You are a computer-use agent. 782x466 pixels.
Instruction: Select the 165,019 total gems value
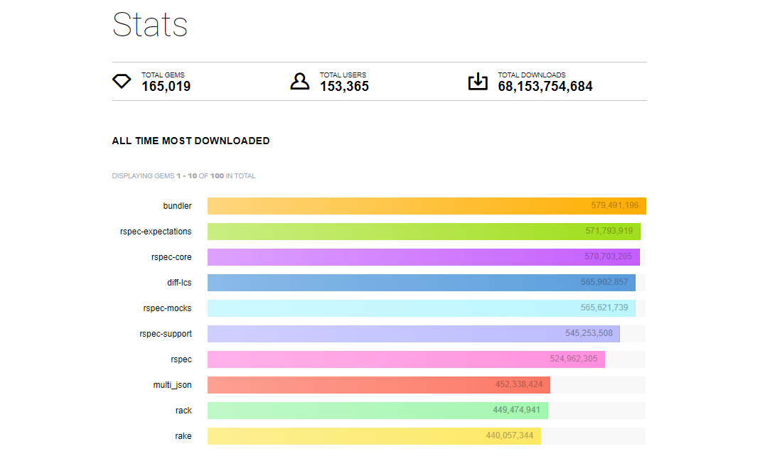coord(166,87)
